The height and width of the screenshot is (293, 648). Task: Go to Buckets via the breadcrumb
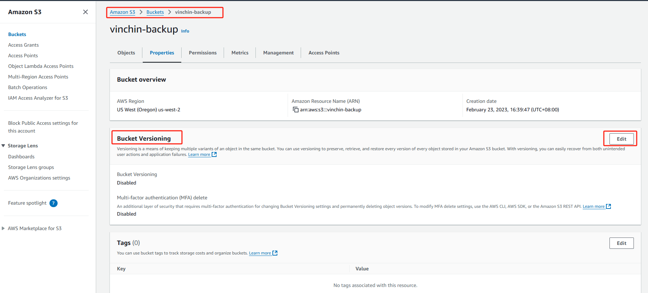click(155, 12)
